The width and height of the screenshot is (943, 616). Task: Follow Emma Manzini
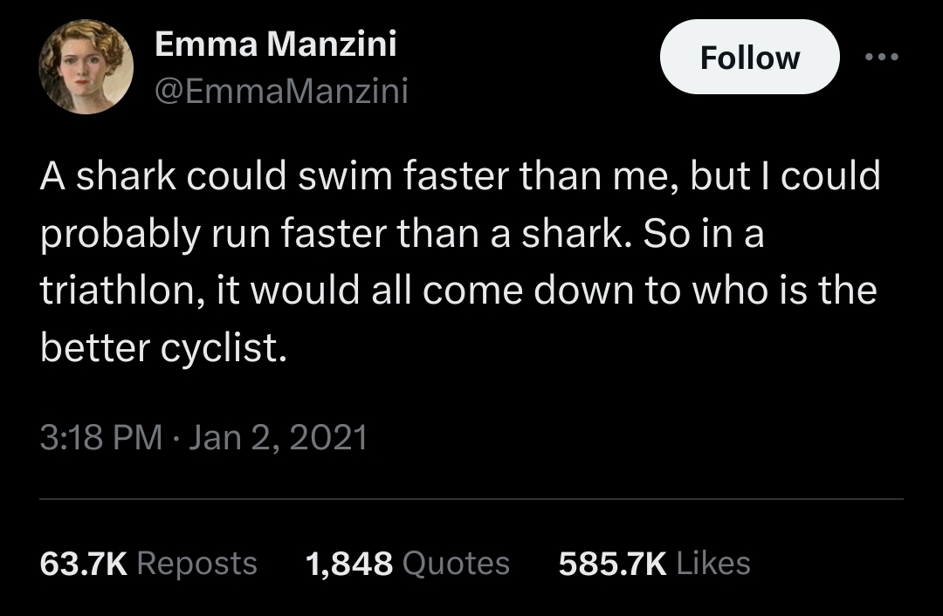pyautogui.click(x=749, y=57)
